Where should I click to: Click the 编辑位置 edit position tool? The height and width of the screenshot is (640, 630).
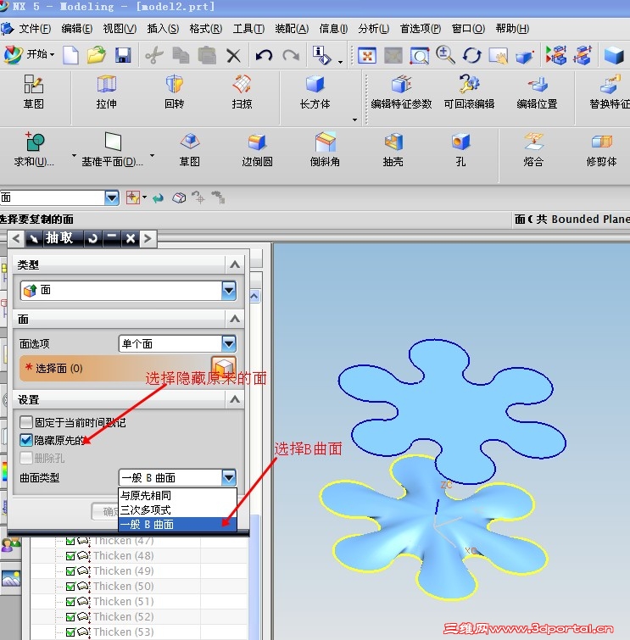click(537, 92)
